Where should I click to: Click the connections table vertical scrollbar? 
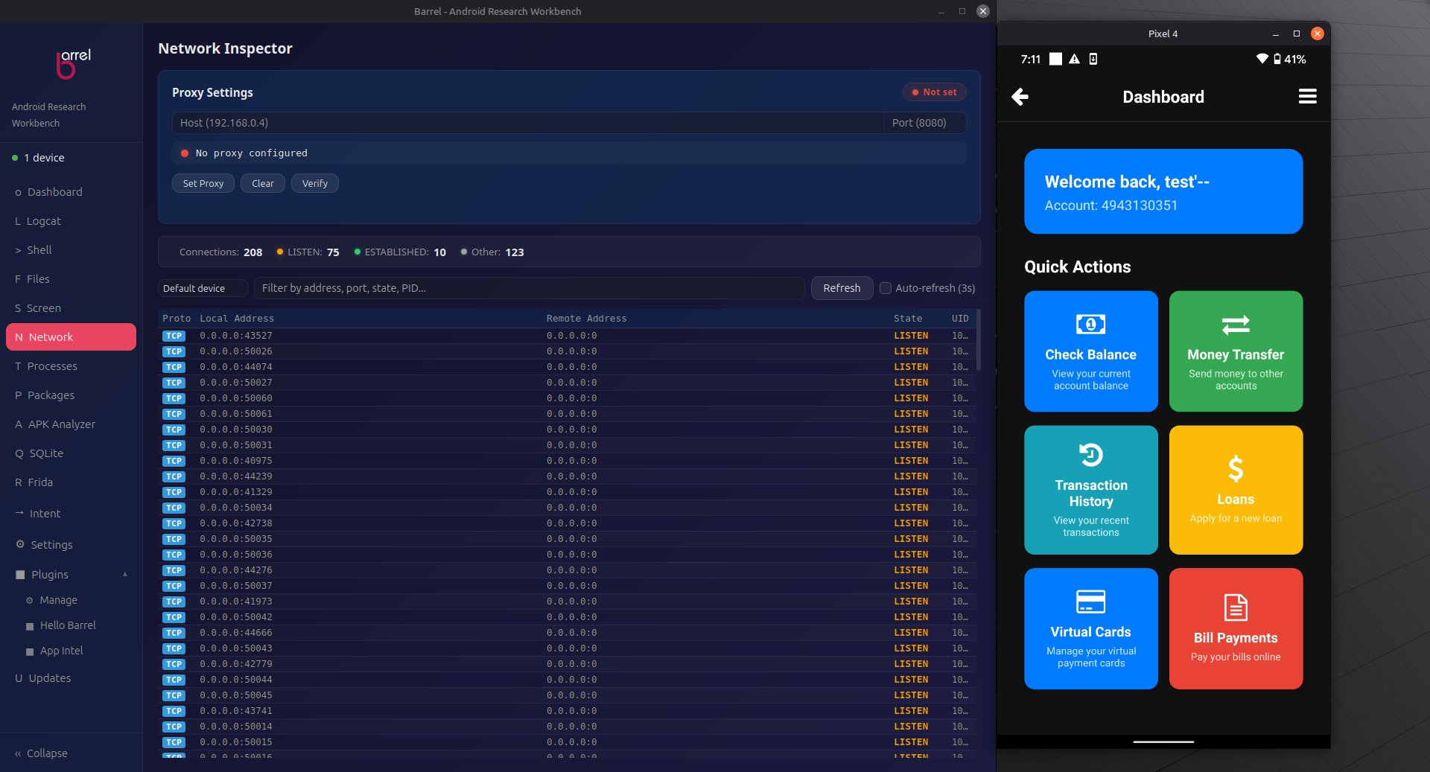[x=979, y=339]
